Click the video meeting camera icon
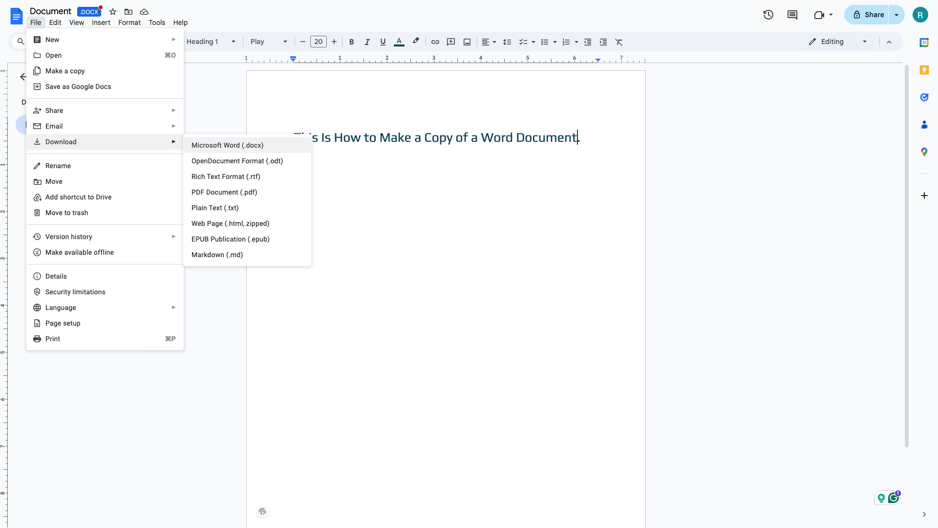This screenshot has width=938, height=528. tap(819, 15)
